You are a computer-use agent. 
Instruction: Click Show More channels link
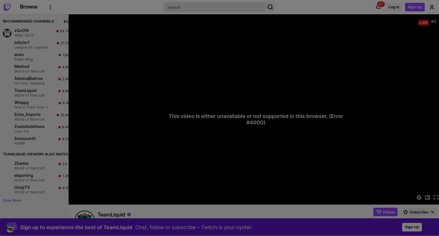[x=12, y=201]
